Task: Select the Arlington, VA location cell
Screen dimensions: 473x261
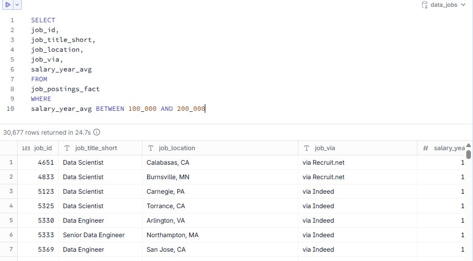Action: [220, 221]
